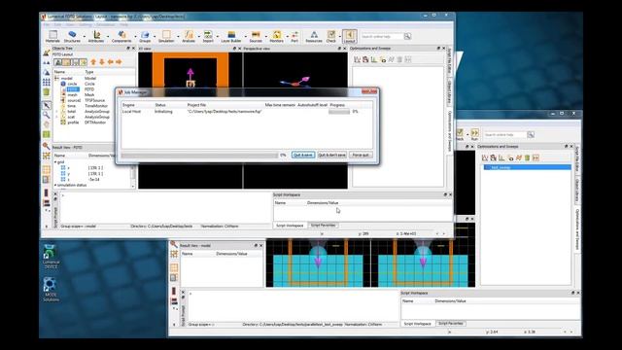Viewport: 622px width, 350px height.
Task: Click the Analysis toolbar icon
Action: (x=189, y=36)
